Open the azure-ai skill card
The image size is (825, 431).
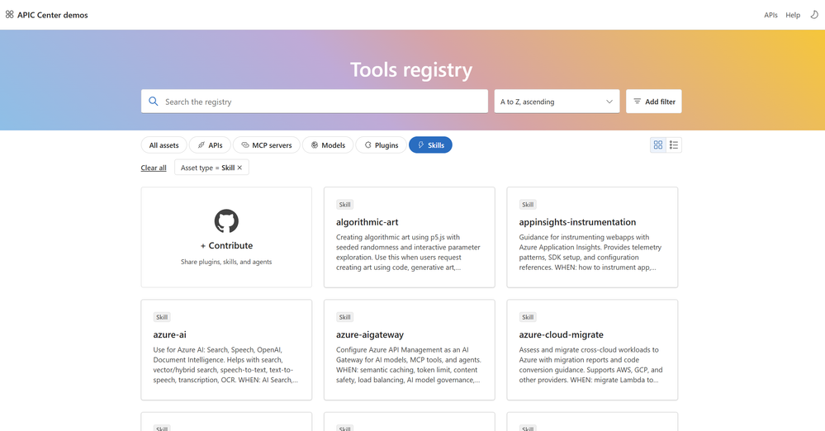(226, 350)
